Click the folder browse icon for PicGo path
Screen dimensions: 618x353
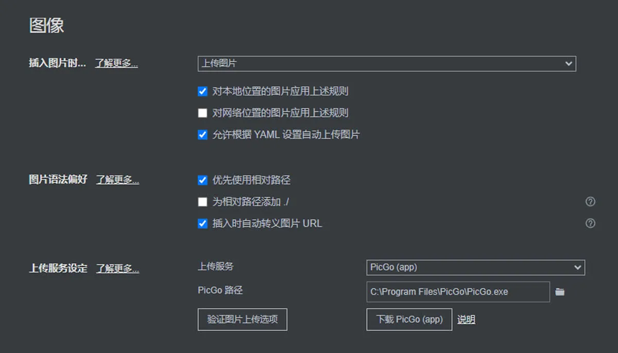pos(560,292)
